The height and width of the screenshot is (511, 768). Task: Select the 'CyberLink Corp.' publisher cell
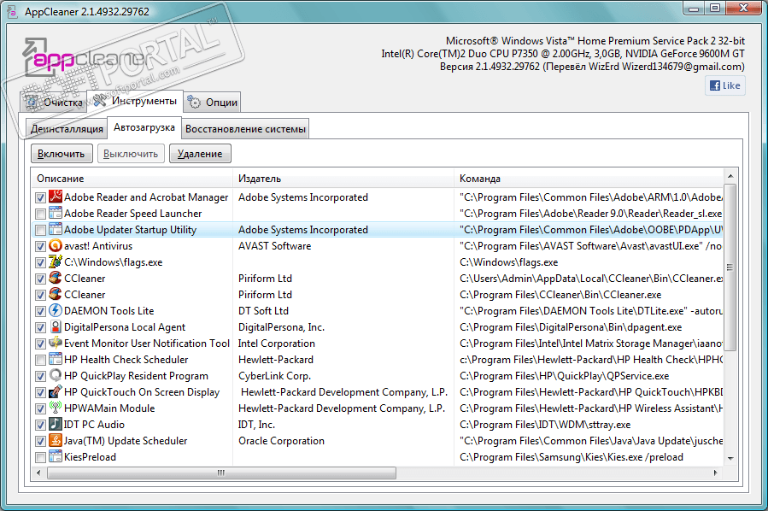click(x=275, y=376)
